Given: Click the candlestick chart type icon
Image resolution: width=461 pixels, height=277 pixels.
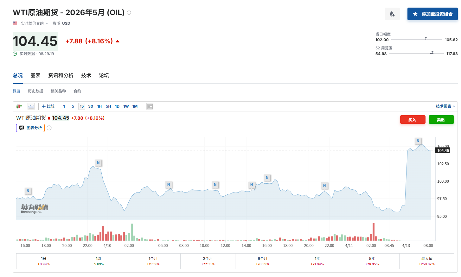Looking at the screenshot, I should click(x=19, y=106).
